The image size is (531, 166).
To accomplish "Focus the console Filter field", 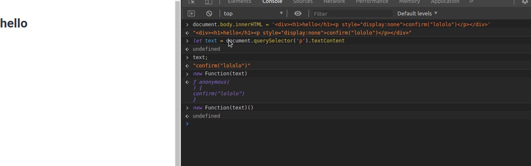I will point(352,14).
